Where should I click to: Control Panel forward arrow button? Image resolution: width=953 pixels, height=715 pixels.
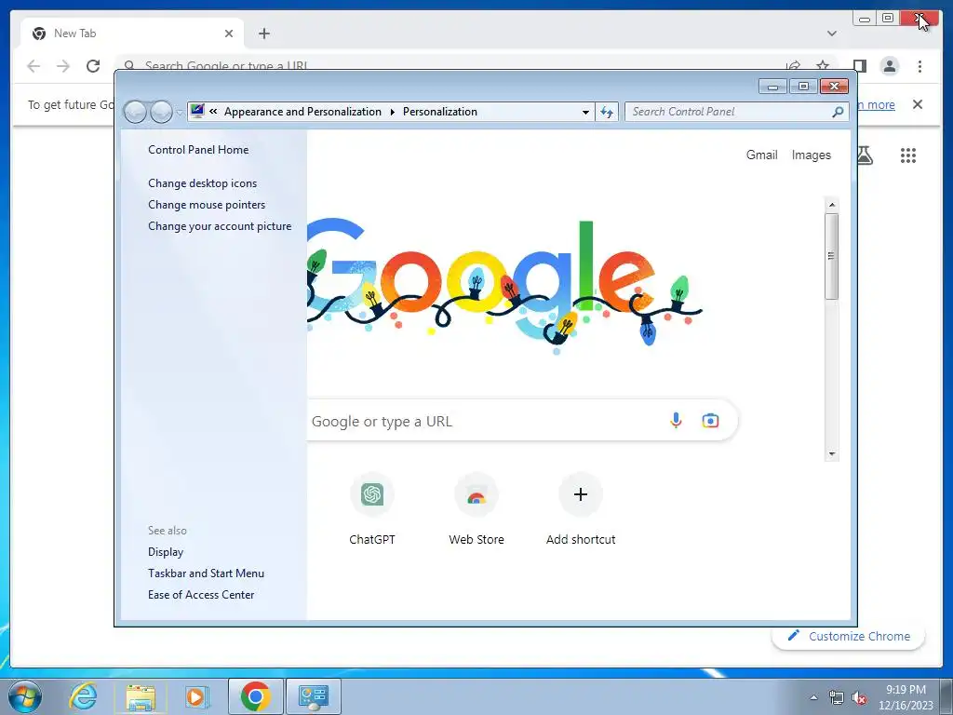[161, 112]
